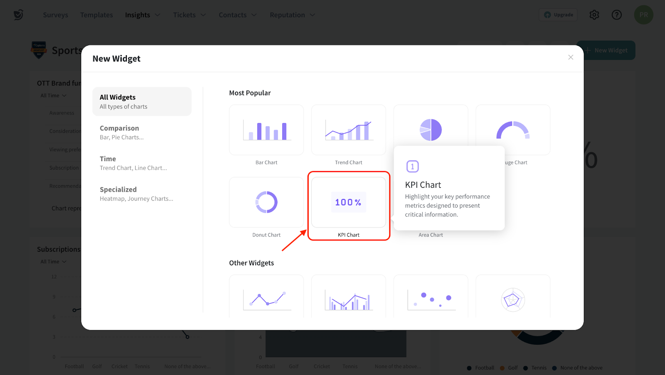
Task: Pick the line chart widget under Other Widgets
Action: [266, 299]
